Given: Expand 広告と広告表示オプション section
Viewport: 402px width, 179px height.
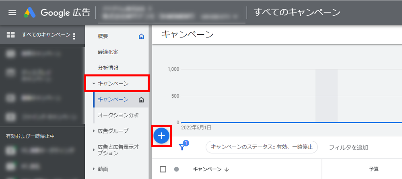Looking at the screenshot, I should tap(118, 150).
